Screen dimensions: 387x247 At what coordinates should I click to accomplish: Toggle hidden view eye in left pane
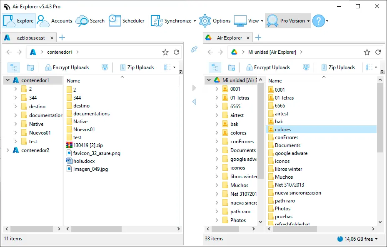coord(105,67)
